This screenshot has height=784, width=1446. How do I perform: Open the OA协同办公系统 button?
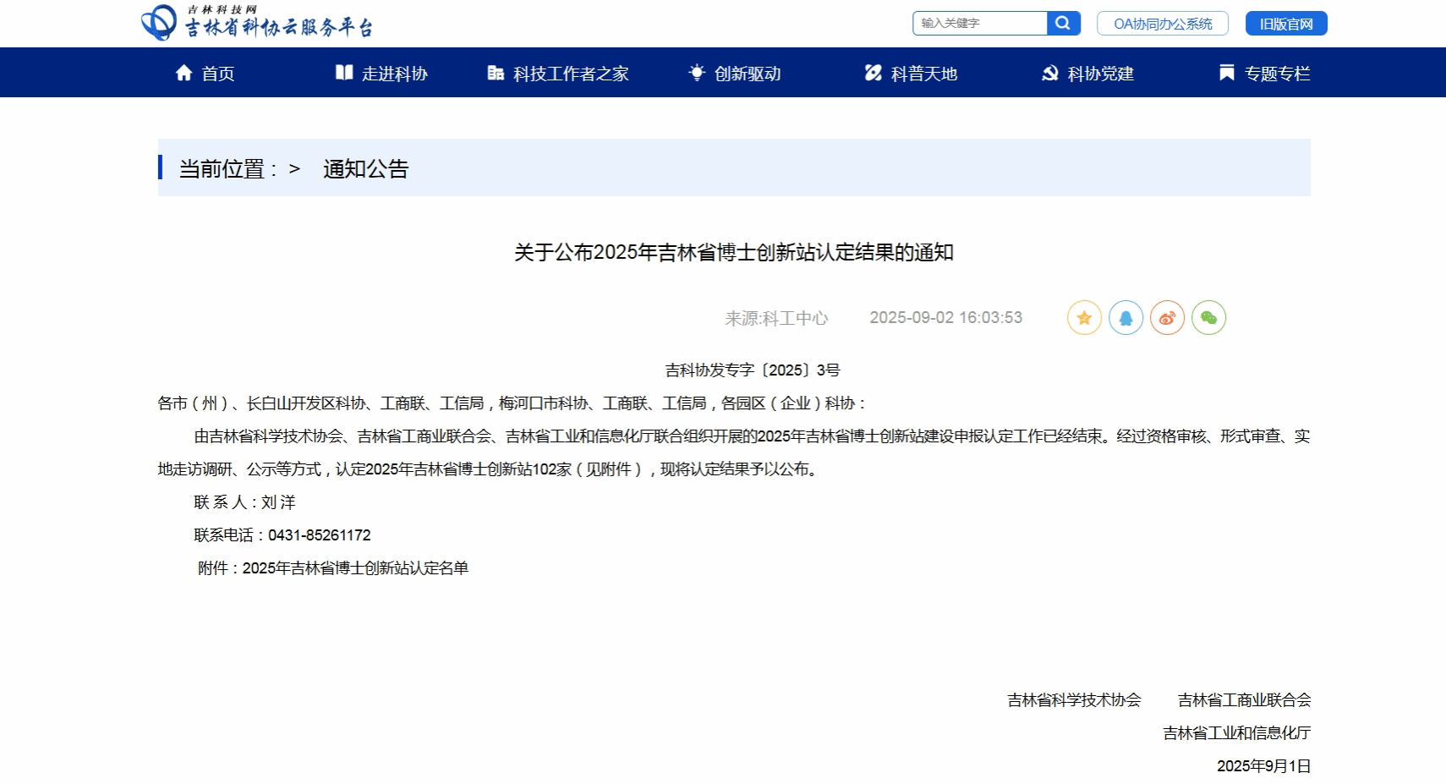1162,24
